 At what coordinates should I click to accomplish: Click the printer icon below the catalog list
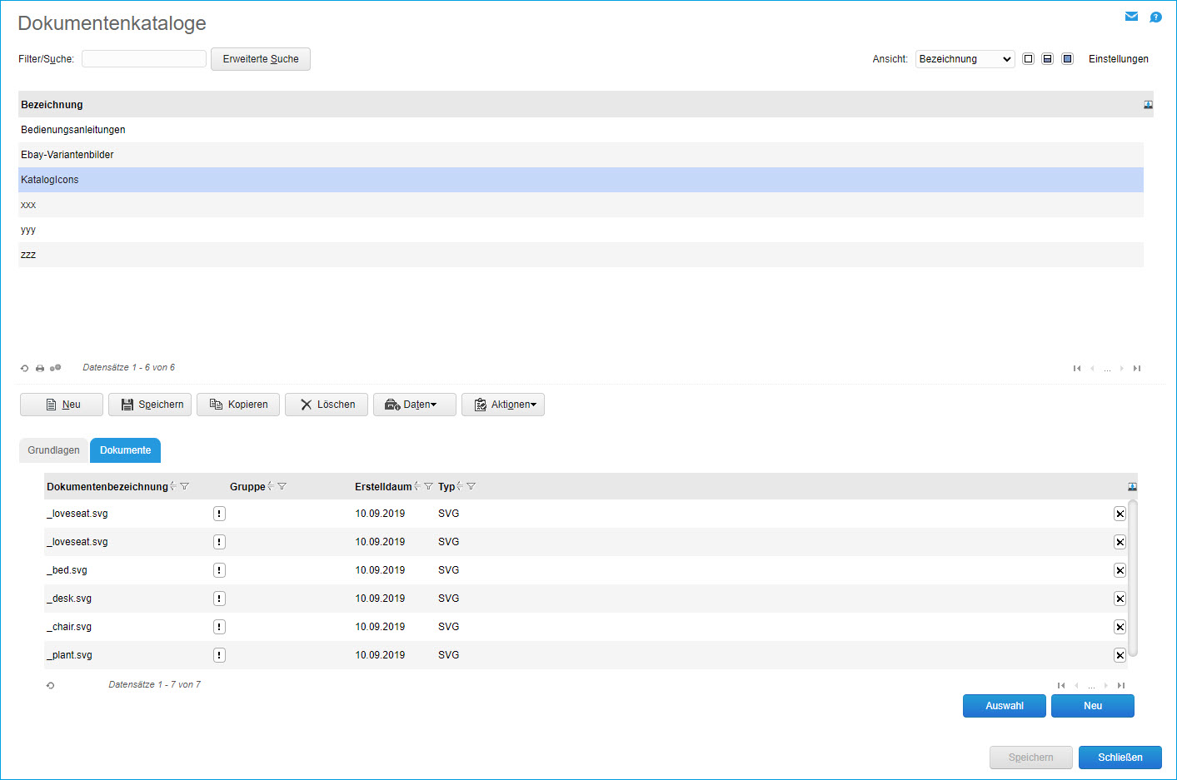pyautogui.click(x=40, y=368)
